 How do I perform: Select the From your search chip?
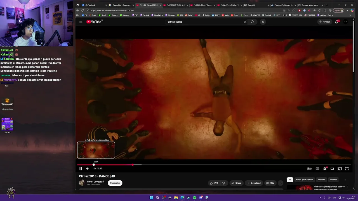(x=305, y=180)
